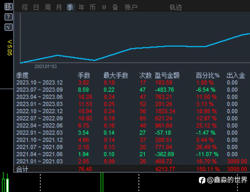This screenshot has width=250, height=192.
Task: Select the 移 tool icon in sidebar
Action: coord(8,7)
